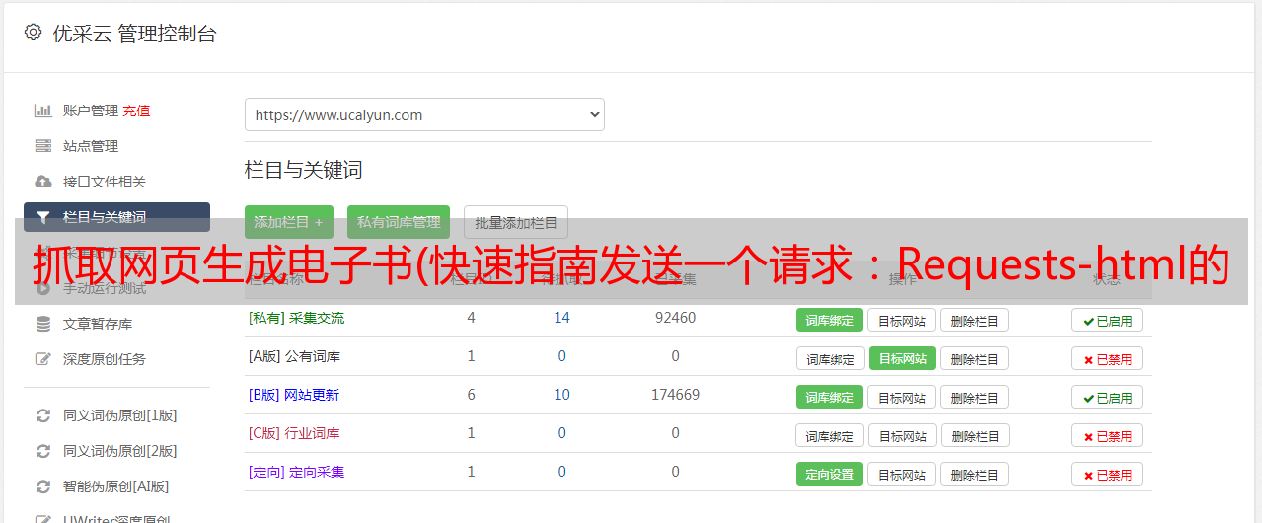Viewport: 1262px width, 523px height.
Task: Click the gear icon beside 优采云 管理控制台
Action: tap(34, 33)
